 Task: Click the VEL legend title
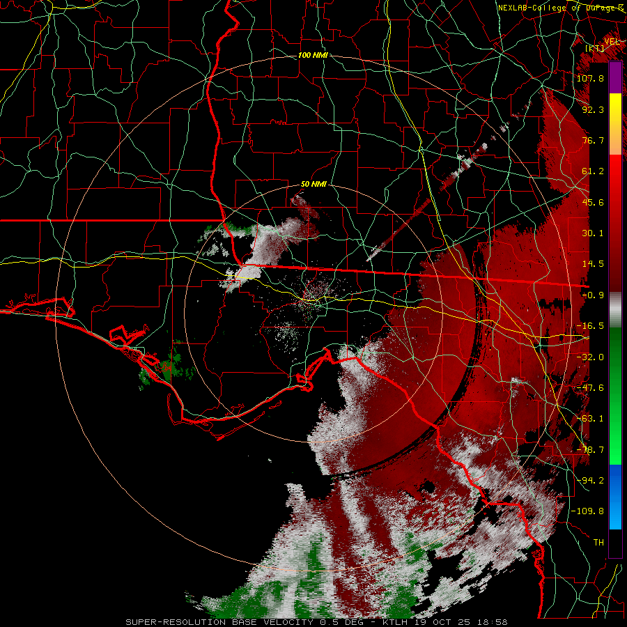(x=612, y=42)
